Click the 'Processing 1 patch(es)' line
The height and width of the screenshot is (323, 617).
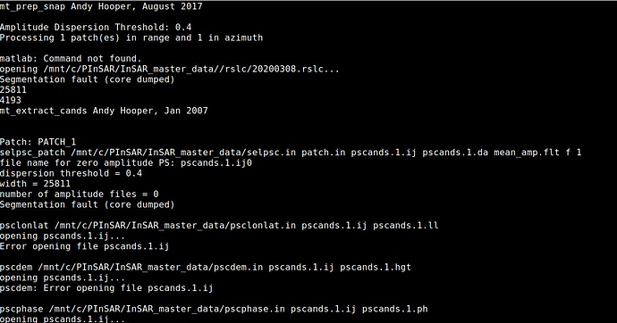[131, 37]
